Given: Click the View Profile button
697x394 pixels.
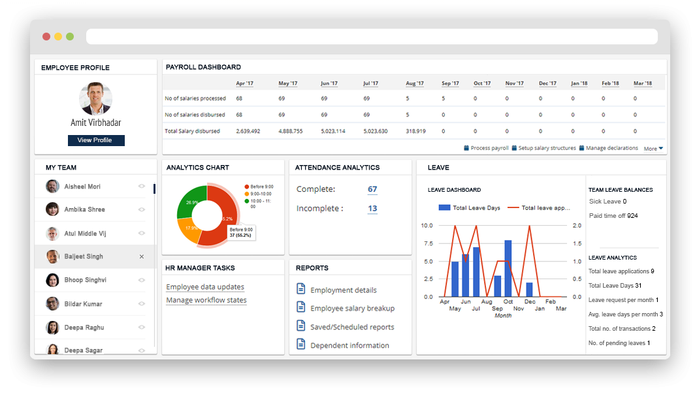Looking at the screenshot, I should click(96, 140).
